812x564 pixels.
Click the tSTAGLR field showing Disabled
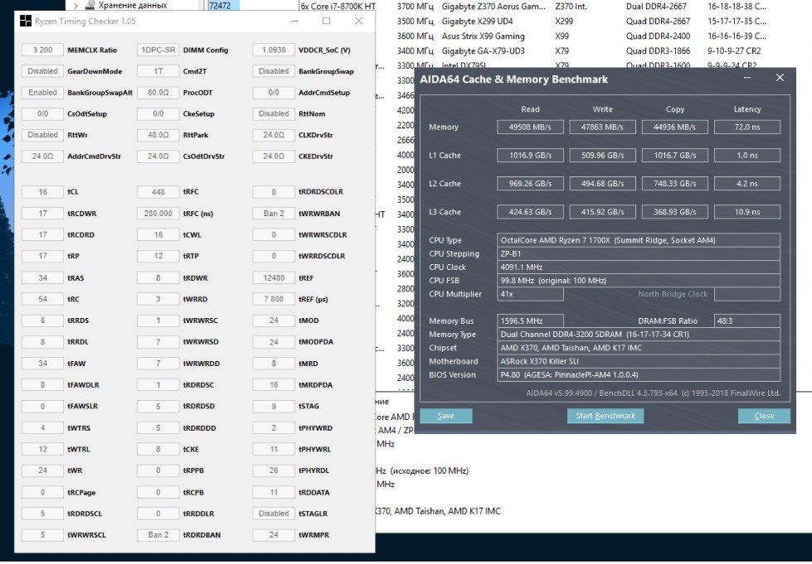274,513
